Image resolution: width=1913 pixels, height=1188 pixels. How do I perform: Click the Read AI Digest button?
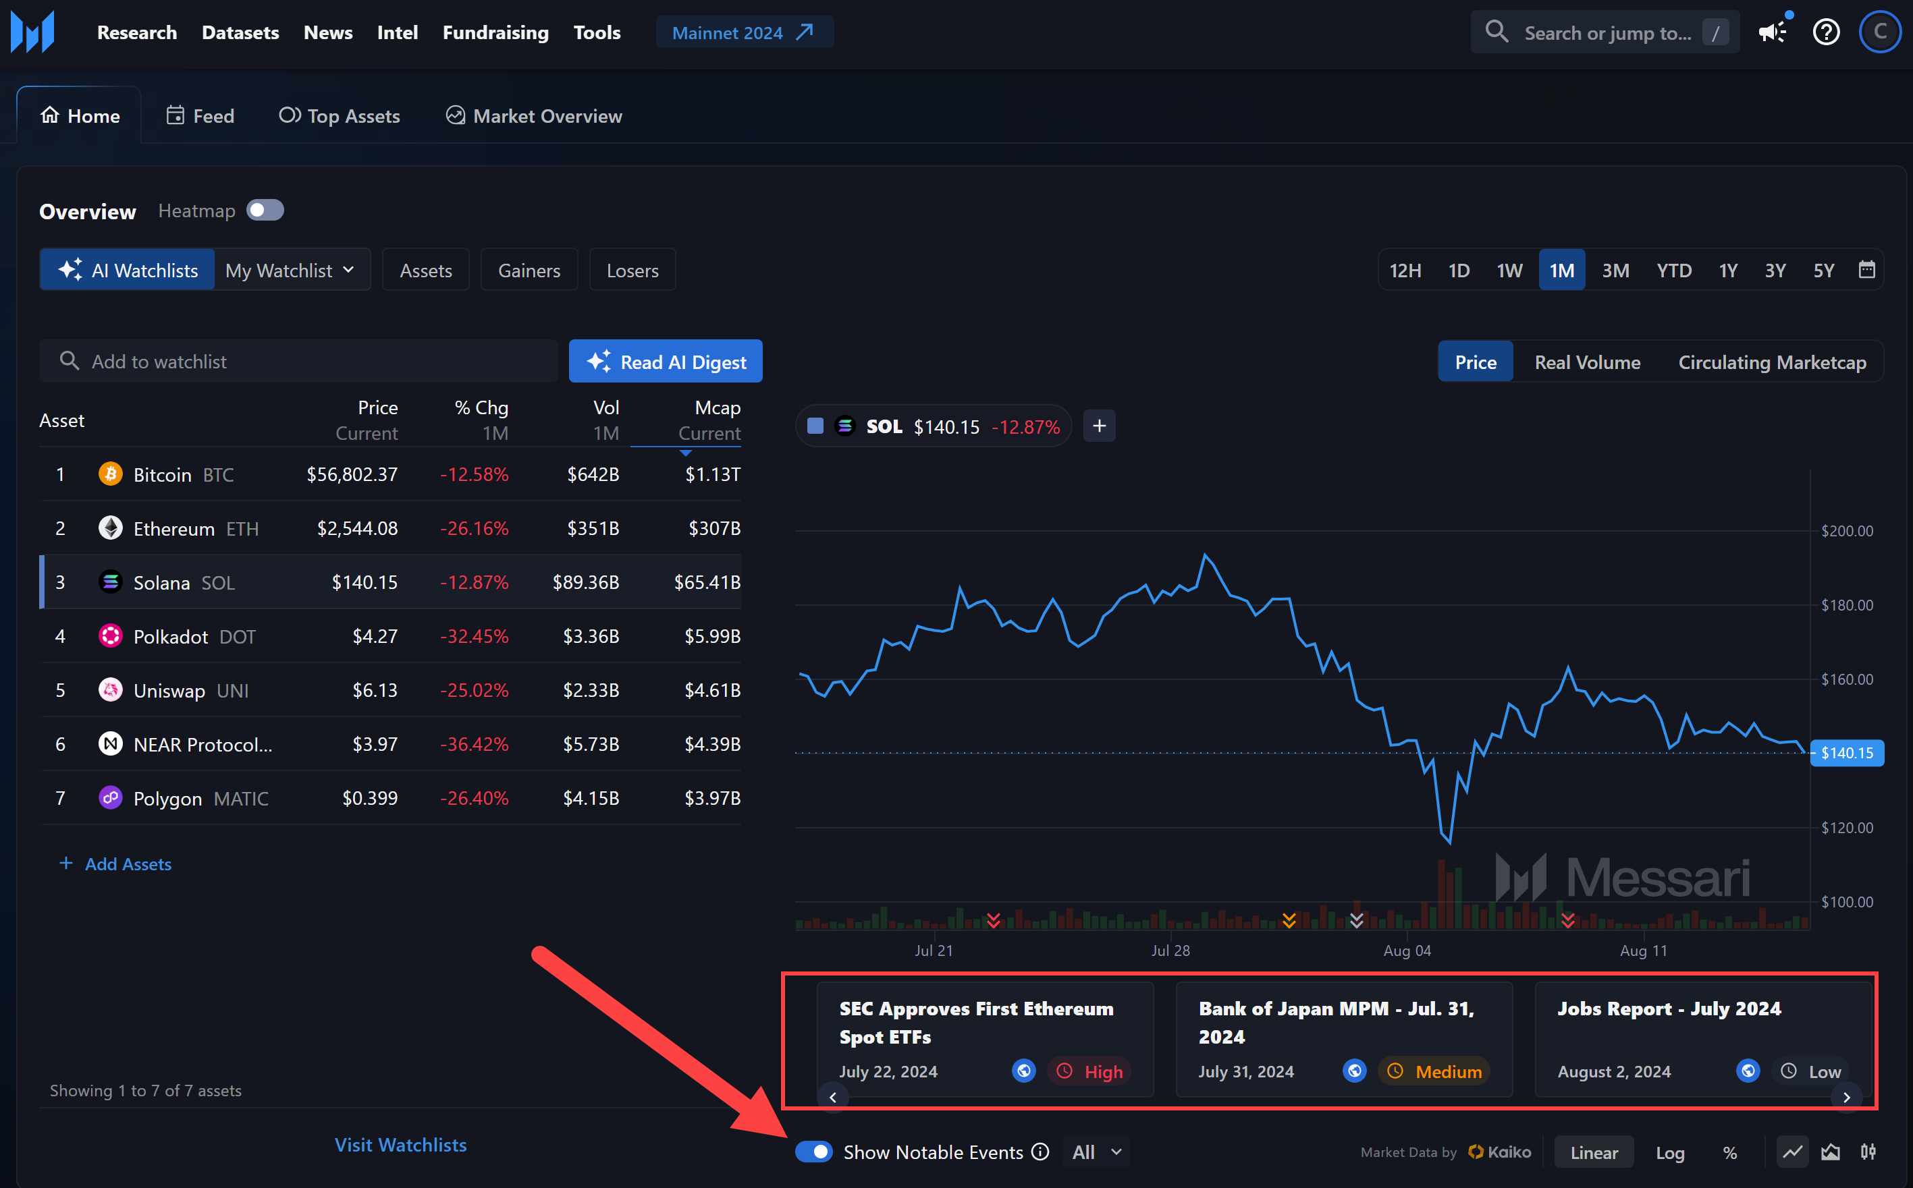point(666,362)
